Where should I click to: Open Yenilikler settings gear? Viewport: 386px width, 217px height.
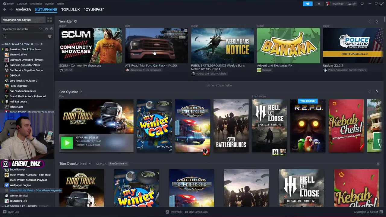(x=75, y=21)
